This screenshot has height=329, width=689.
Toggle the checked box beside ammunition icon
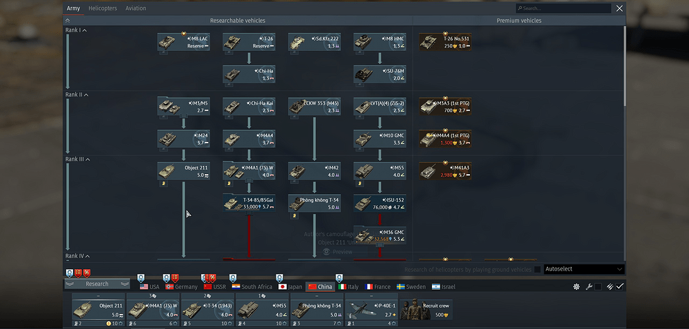click(619, 286)
